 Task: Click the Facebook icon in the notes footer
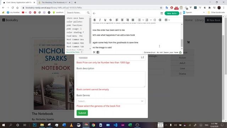pos(98,52)
